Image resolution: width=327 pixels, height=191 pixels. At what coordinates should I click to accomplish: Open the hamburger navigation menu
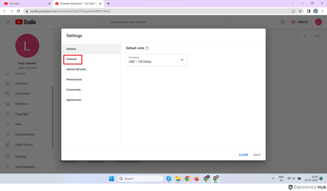click(8, 22)
